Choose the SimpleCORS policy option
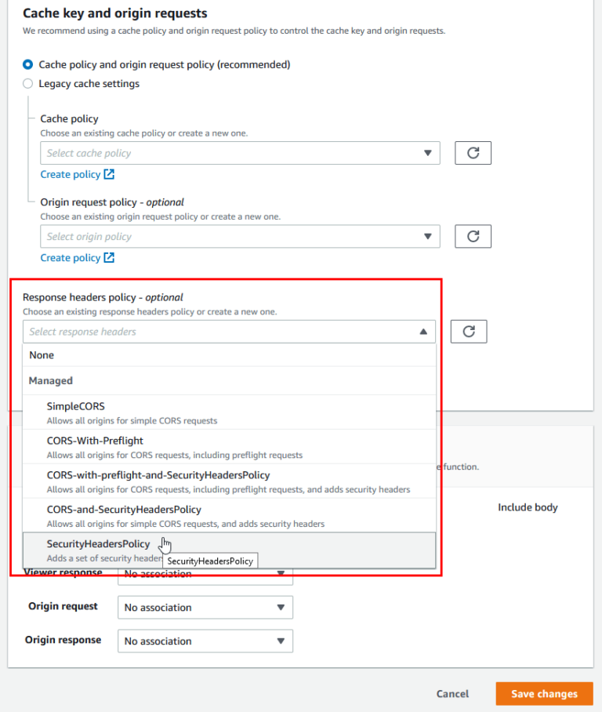This screenshot has width=602, height=712. [x=75, y=406]
